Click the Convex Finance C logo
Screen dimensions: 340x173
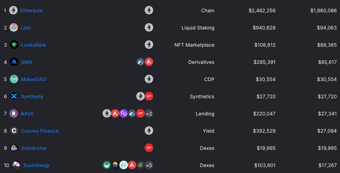[14, 131]
